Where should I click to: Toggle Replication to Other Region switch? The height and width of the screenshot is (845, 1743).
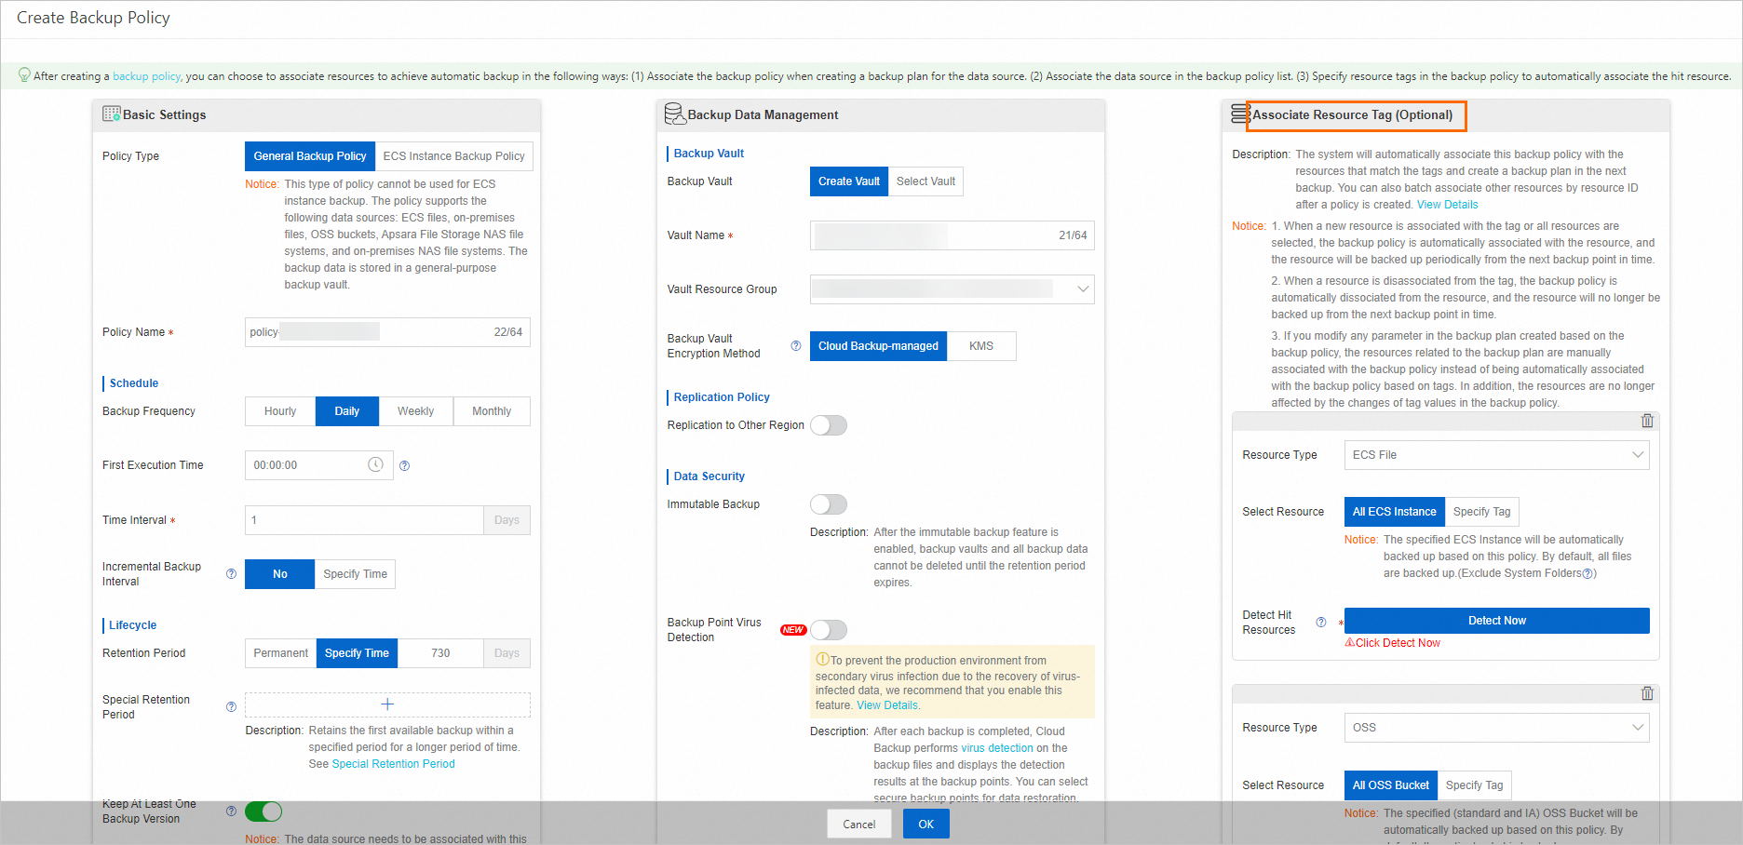click(x=829, y=425)
